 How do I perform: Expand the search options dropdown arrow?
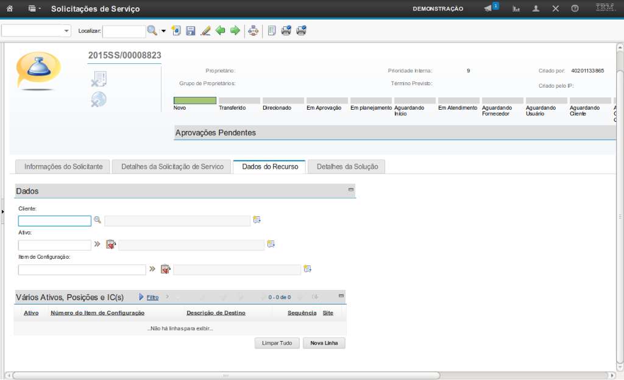tap(163, 31)
